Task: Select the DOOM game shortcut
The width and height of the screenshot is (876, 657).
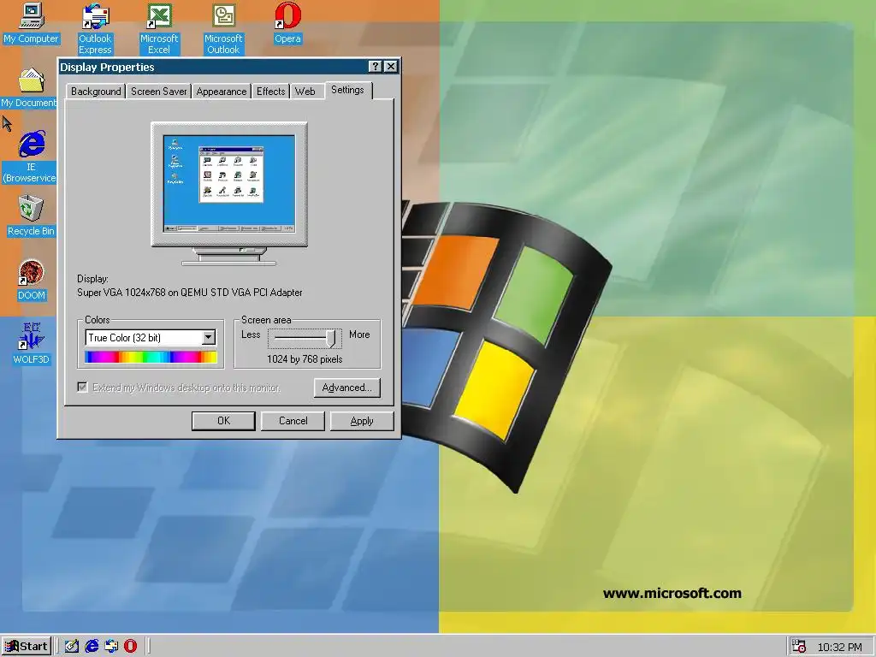Action: [x=32, y=280]
